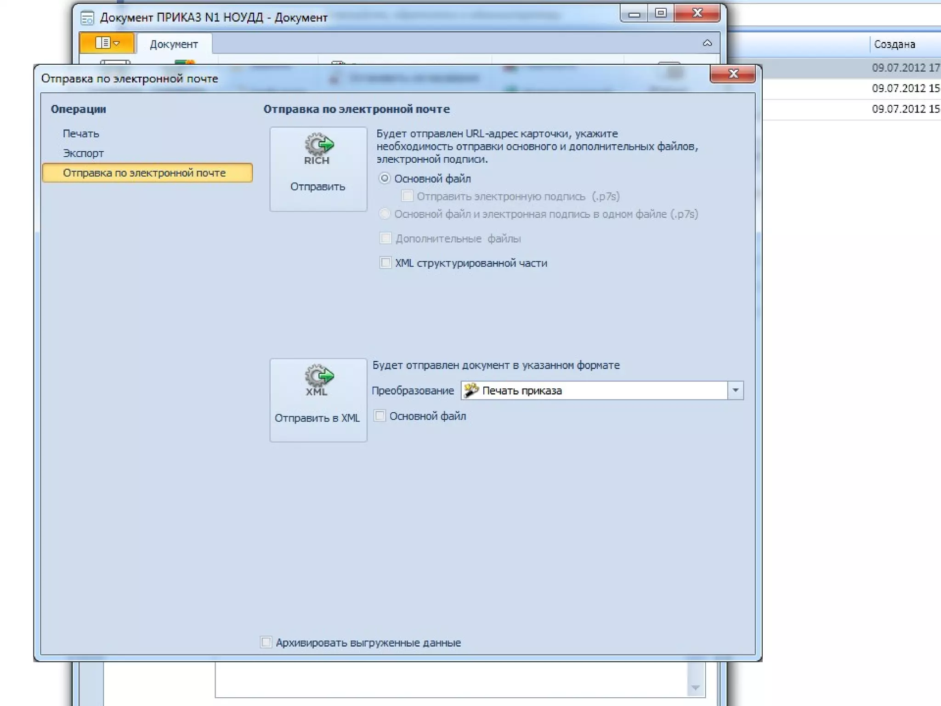941x706 pixels.
Task: Check Основной файл under XML send
Action: pos(380,416)
